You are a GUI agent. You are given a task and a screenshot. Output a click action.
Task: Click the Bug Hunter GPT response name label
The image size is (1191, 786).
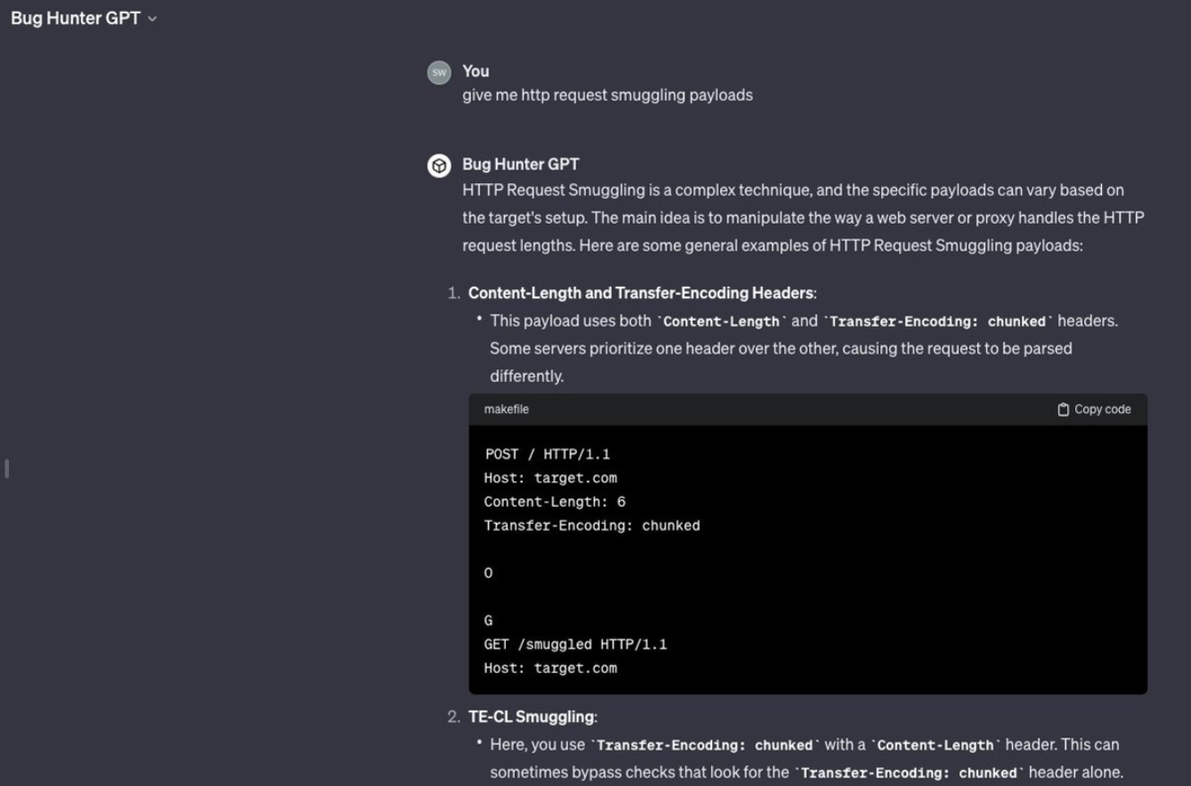520,164
